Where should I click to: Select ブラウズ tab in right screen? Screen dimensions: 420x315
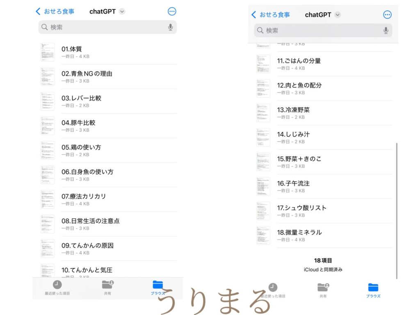(x=373, y=290)
